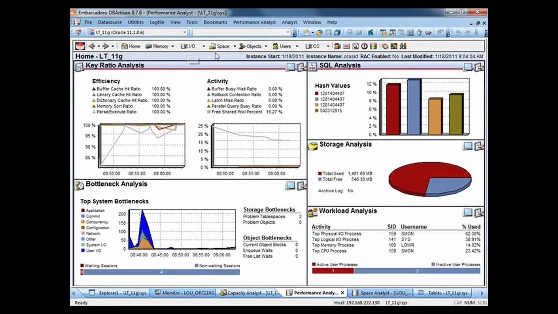Screen dimensions: 558x314
Task: Open help for SQL Analysis pane
Action: point(479,67)
